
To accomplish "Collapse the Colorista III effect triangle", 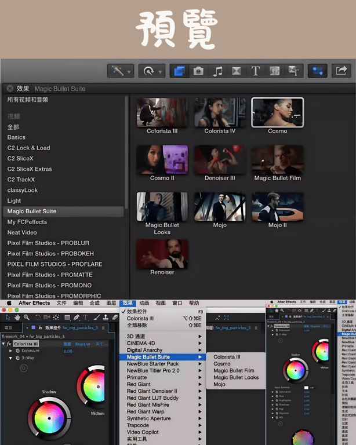I will pos(3,344).
